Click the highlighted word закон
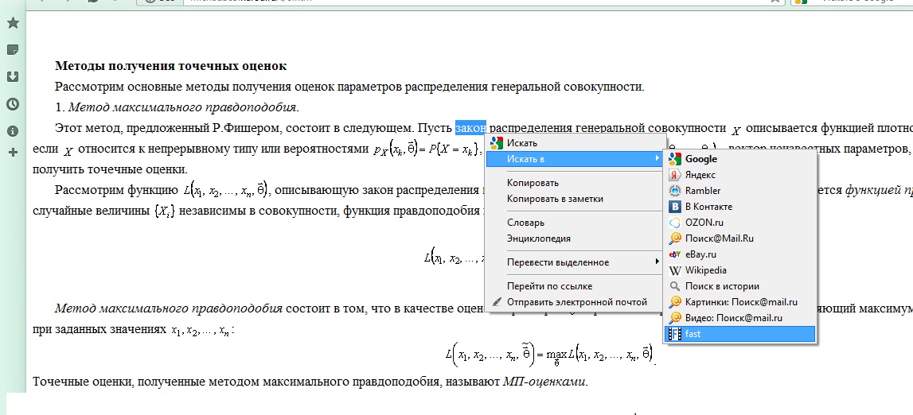This screenshot has height=415, width=913. pos(471,128)
